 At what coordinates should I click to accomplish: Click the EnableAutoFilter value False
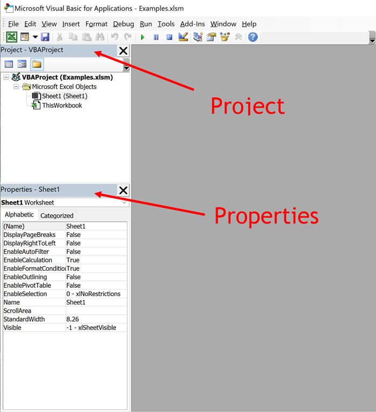[x=96, y=251]
